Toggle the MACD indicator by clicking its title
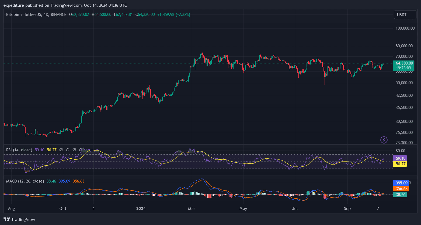The width and height of the screenshot is (421, 225). (25, 181)
